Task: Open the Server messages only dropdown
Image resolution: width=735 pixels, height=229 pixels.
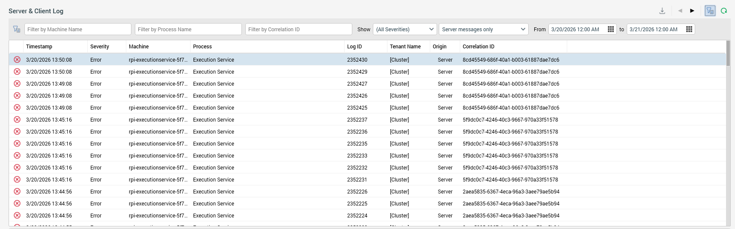Action: coord(484,29)
